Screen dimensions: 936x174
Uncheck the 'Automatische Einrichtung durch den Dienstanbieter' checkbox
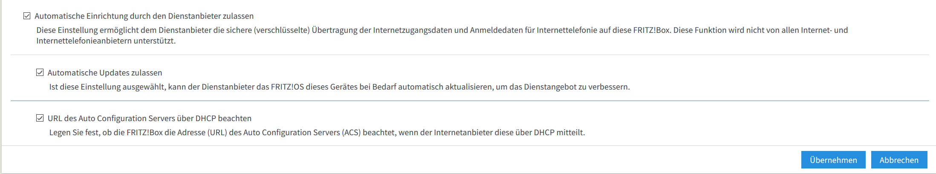tap(27, 16)
